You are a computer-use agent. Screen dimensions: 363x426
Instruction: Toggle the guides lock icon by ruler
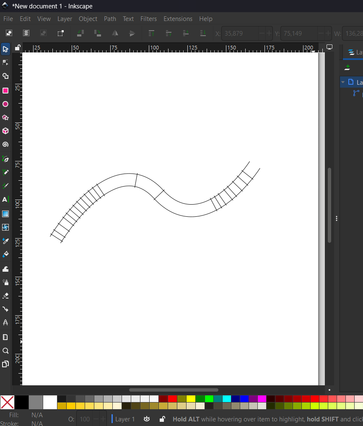click(18, 47)
